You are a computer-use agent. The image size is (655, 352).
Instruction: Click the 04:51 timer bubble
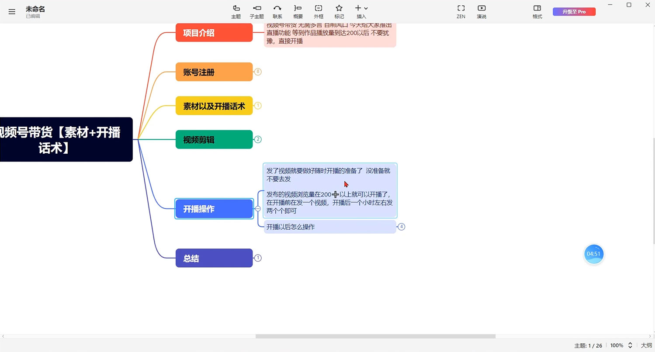click(x=593, y=254)
